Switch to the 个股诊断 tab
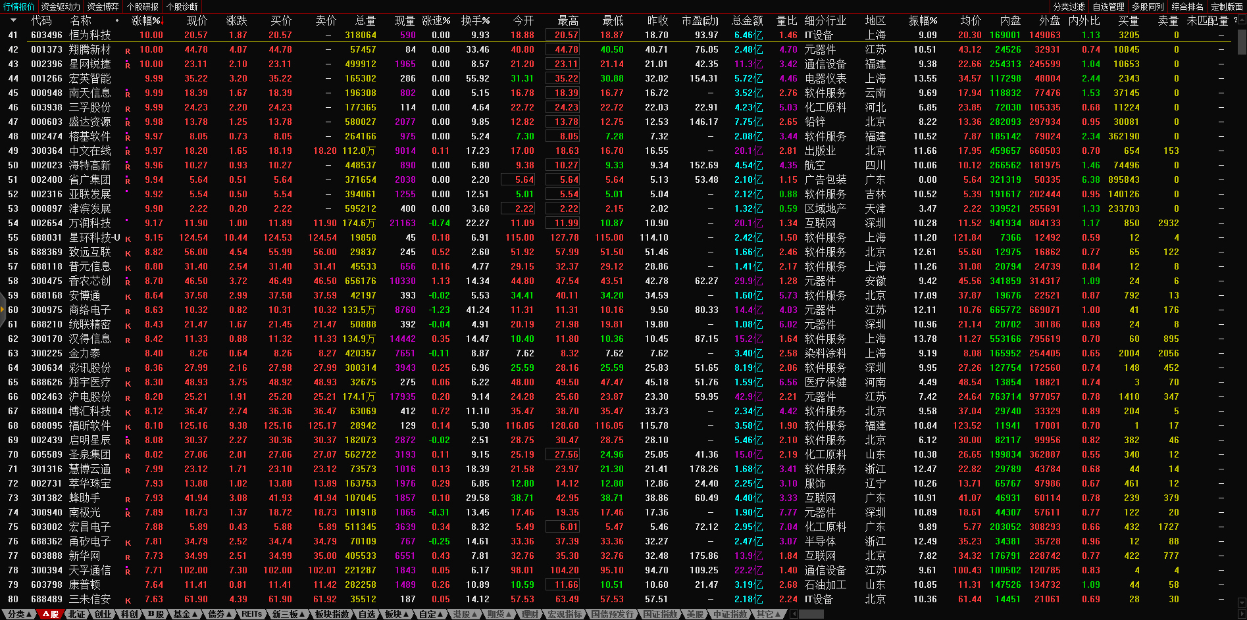Screen dimensions: 1247x620 pos(182,7)
